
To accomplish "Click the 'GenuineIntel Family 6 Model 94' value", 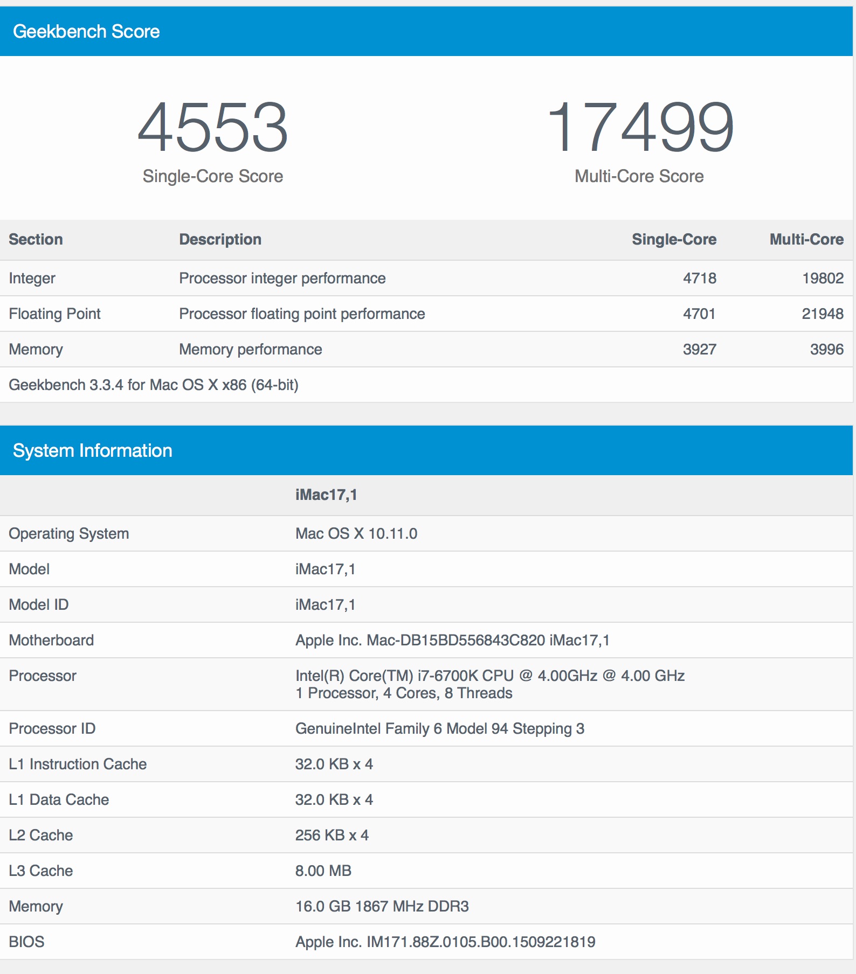I will pyautogui.click(x=440, y=728).
